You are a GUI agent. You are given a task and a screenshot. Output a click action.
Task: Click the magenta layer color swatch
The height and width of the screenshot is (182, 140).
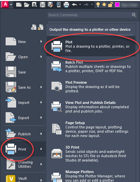[x=117, y=5]
